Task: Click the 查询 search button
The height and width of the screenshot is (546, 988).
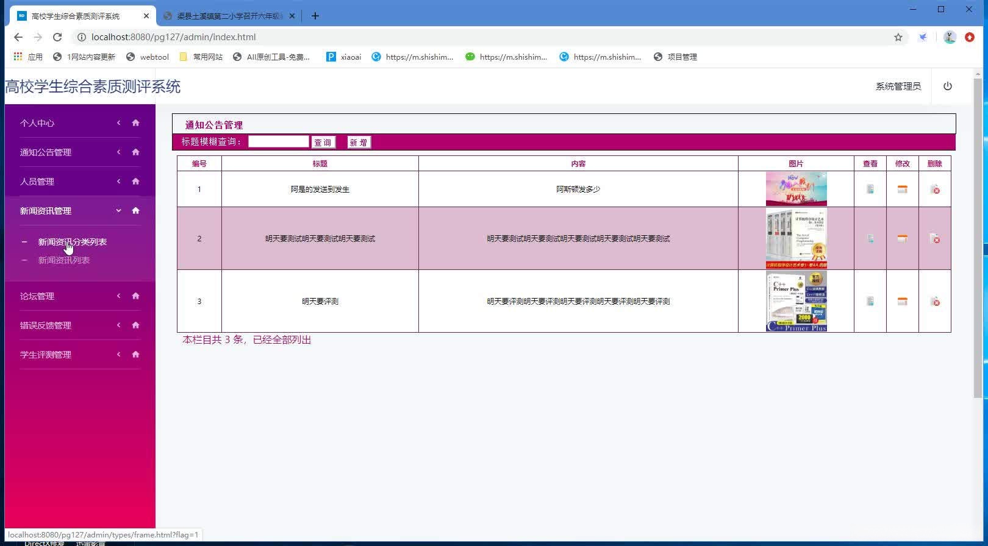Action: click(x=323, y=142)
